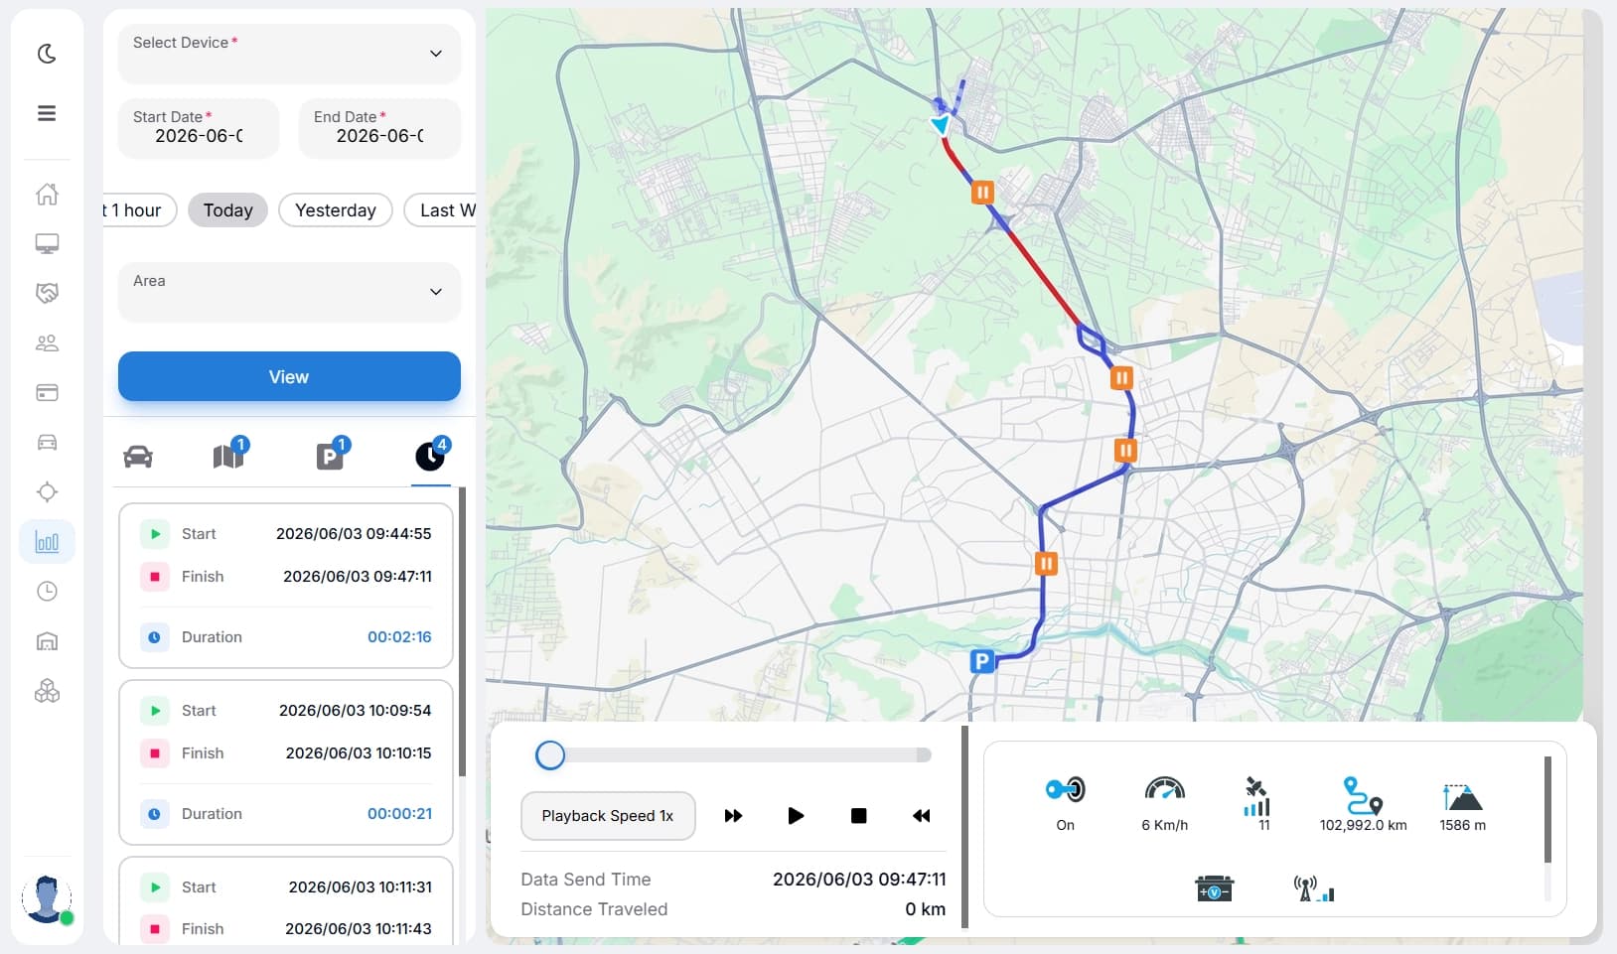Image resolution: width=1617 pixels, height=954 pixels.
Task: Click Distance Traveled 0 km value
Action: coord(925,909)
